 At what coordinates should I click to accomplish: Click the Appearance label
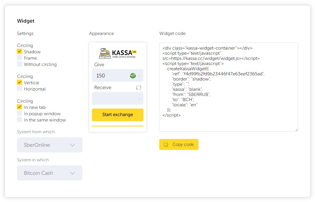101,34
